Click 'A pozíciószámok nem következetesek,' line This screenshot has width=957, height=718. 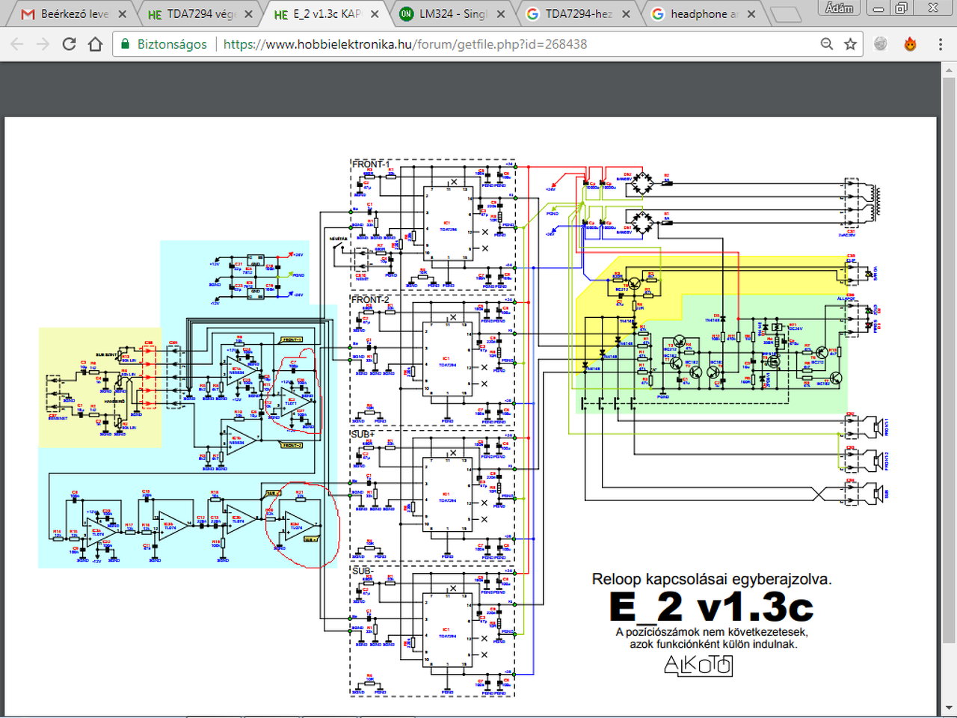(x=712, y=632)
